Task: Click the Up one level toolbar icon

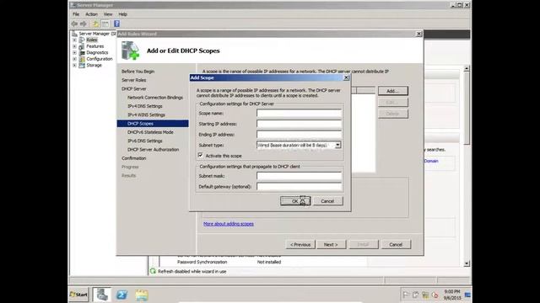Action: point(95,24)
